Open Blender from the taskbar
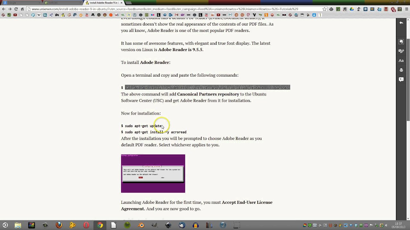The image size is (410, 230). pyautogui.click(x=141, y=225)
